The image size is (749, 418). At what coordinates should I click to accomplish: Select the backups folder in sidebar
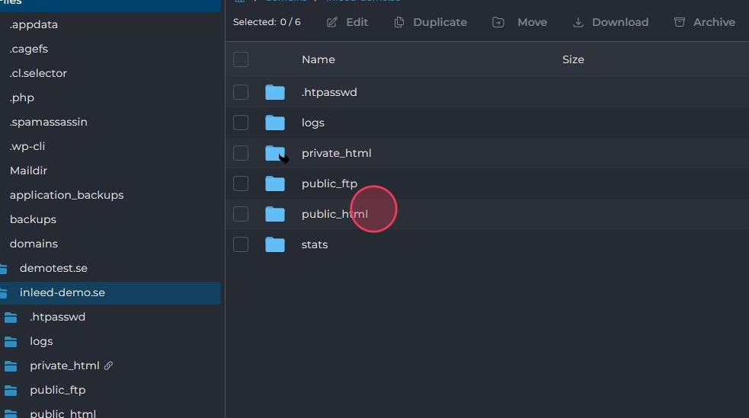[33, 219]
